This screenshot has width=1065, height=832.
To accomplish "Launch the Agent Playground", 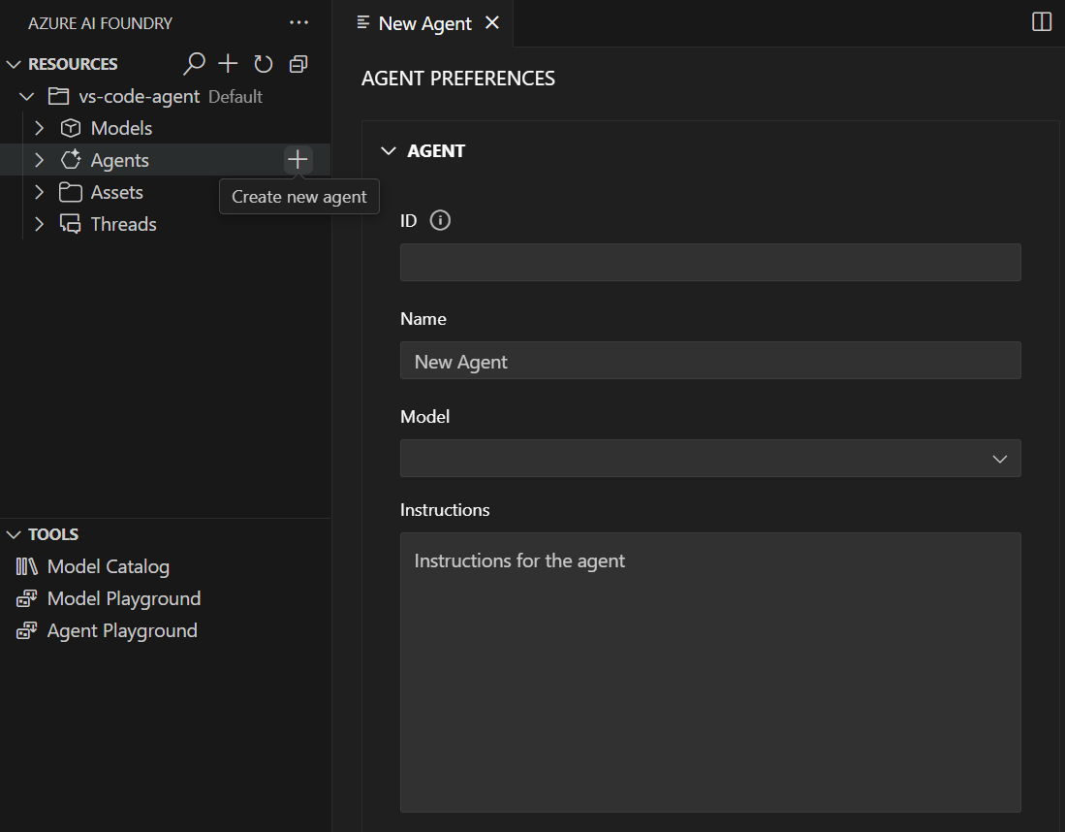I will click(x=121, y=630).
